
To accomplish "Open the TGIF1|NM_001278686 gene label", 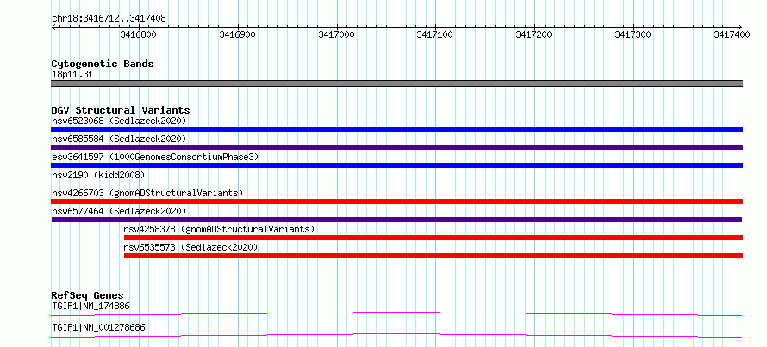I will click(98, 327).
